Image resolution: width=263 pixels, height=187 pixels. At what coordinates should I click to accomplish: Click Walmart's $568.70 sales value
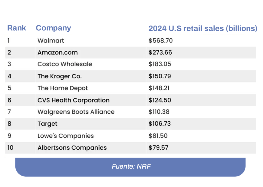coord(161,41)
